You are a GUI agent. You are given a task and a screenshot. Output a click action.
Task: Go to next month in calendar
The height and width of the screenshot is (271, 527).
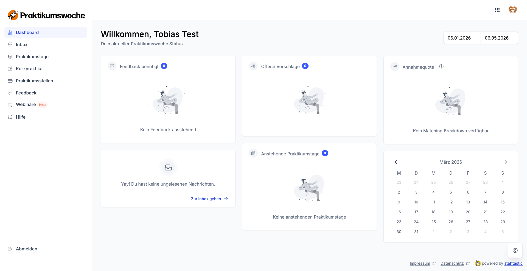[506, 162]
